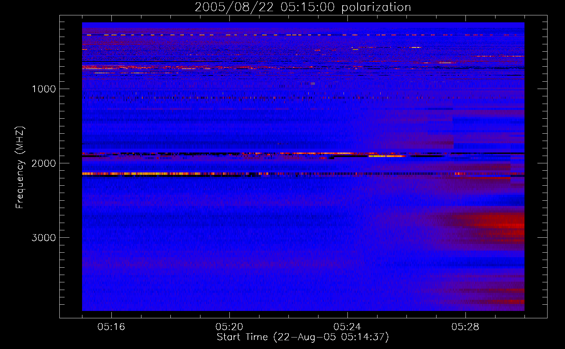Click the 2000 frequency tick label
Viewport: 565px width, 349px height.
pyautogui.click(x=44, y=163)
